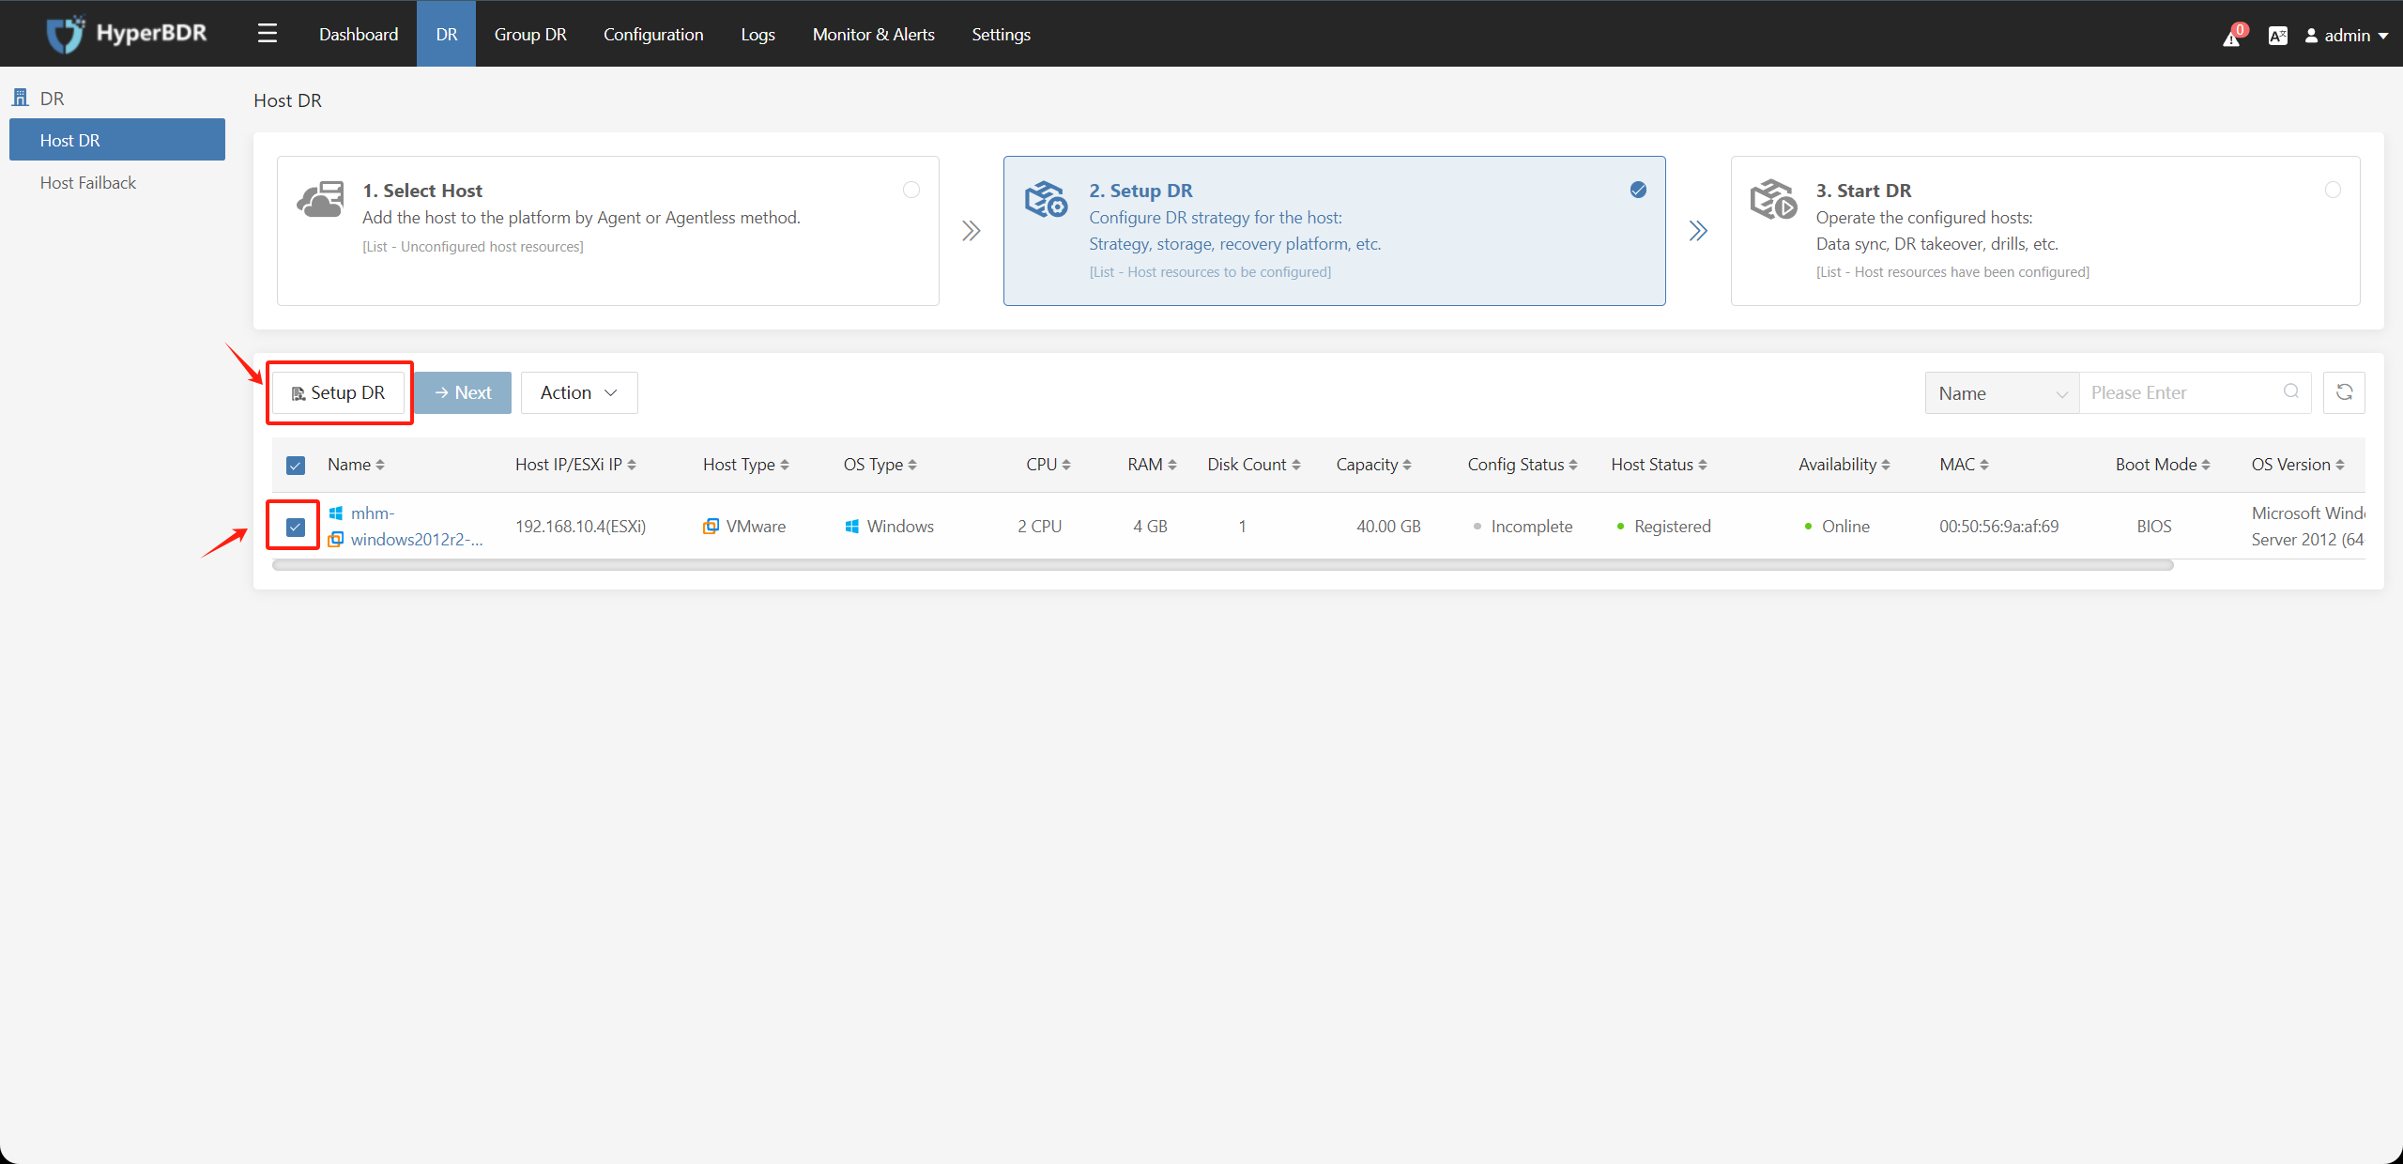The height and width of the screenshot is (1164, 2403).
Task: Switch to Group DR tab
Action: 530,34
